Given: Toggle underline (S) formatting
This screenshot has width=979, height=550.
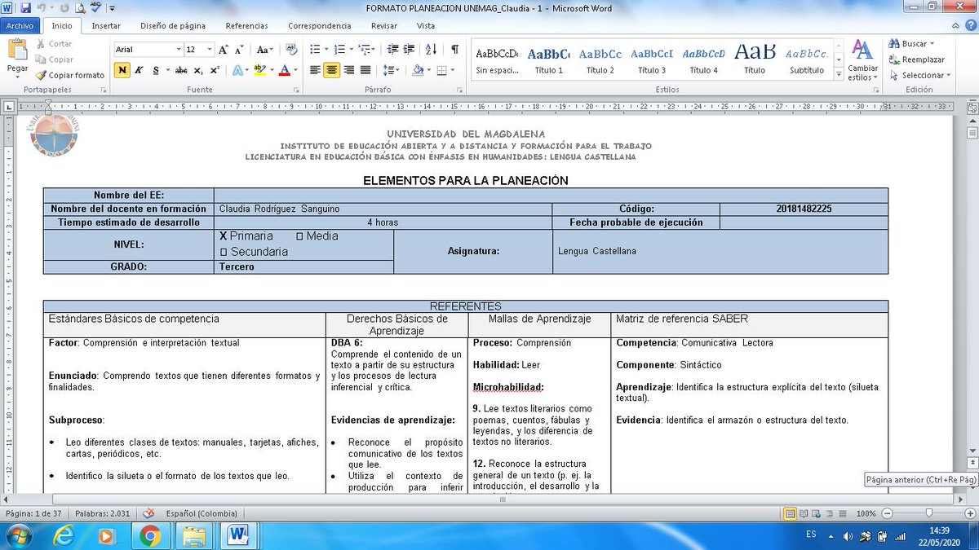Looking at the screenshot, I should (156, 70).
